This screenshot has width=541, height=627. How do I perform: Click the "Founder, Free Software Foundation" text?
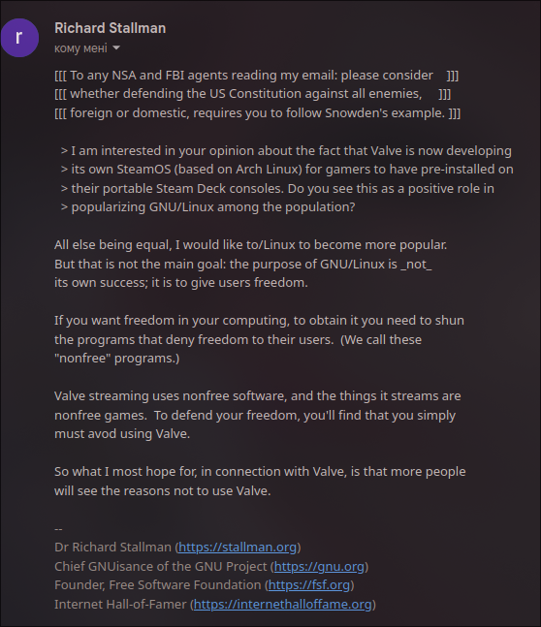158,585
